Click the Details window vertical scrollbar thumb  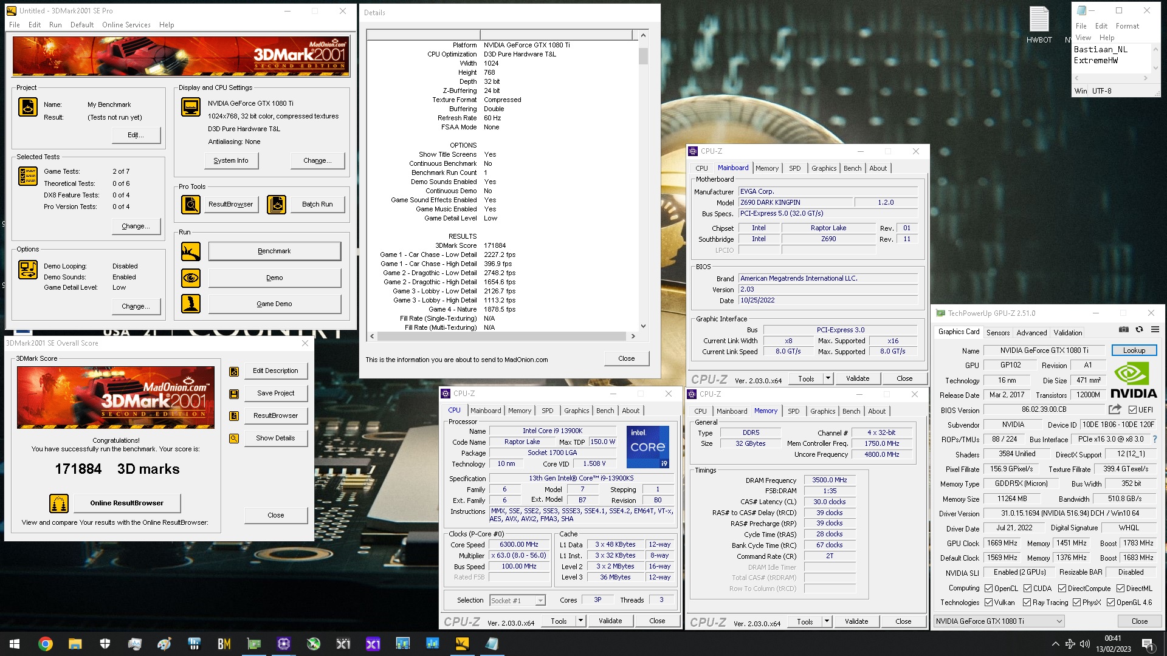coord(643,56)
